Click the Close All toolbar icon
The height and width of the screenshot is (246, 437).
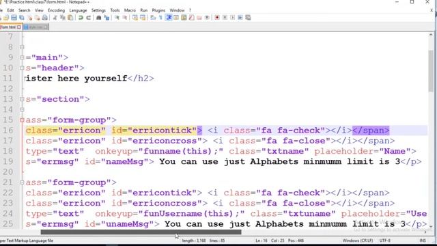tap(37, 18)
